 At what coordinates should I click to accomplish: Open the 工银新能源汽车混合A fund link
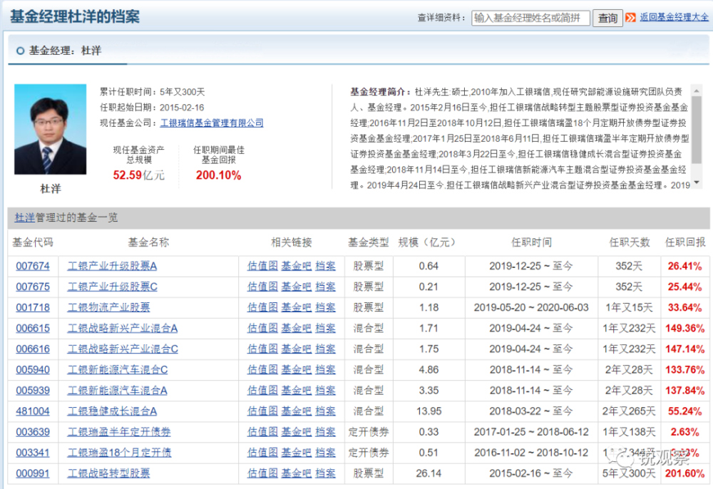[117, 391]
